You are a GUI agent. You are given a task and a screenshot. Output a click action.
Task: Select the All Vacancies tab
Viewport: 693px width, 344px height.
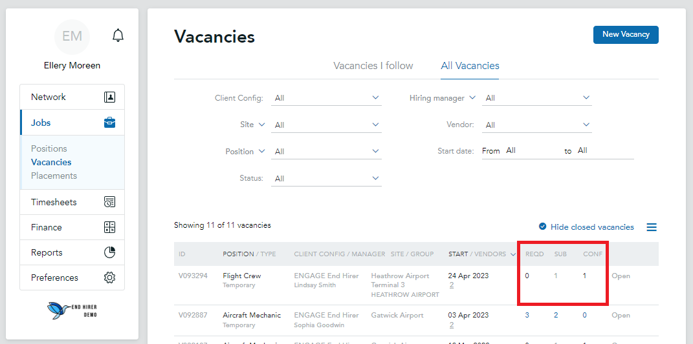pos(470,66)
